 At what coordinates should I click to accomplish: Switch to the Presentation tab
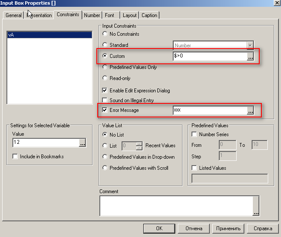point(39,15)
